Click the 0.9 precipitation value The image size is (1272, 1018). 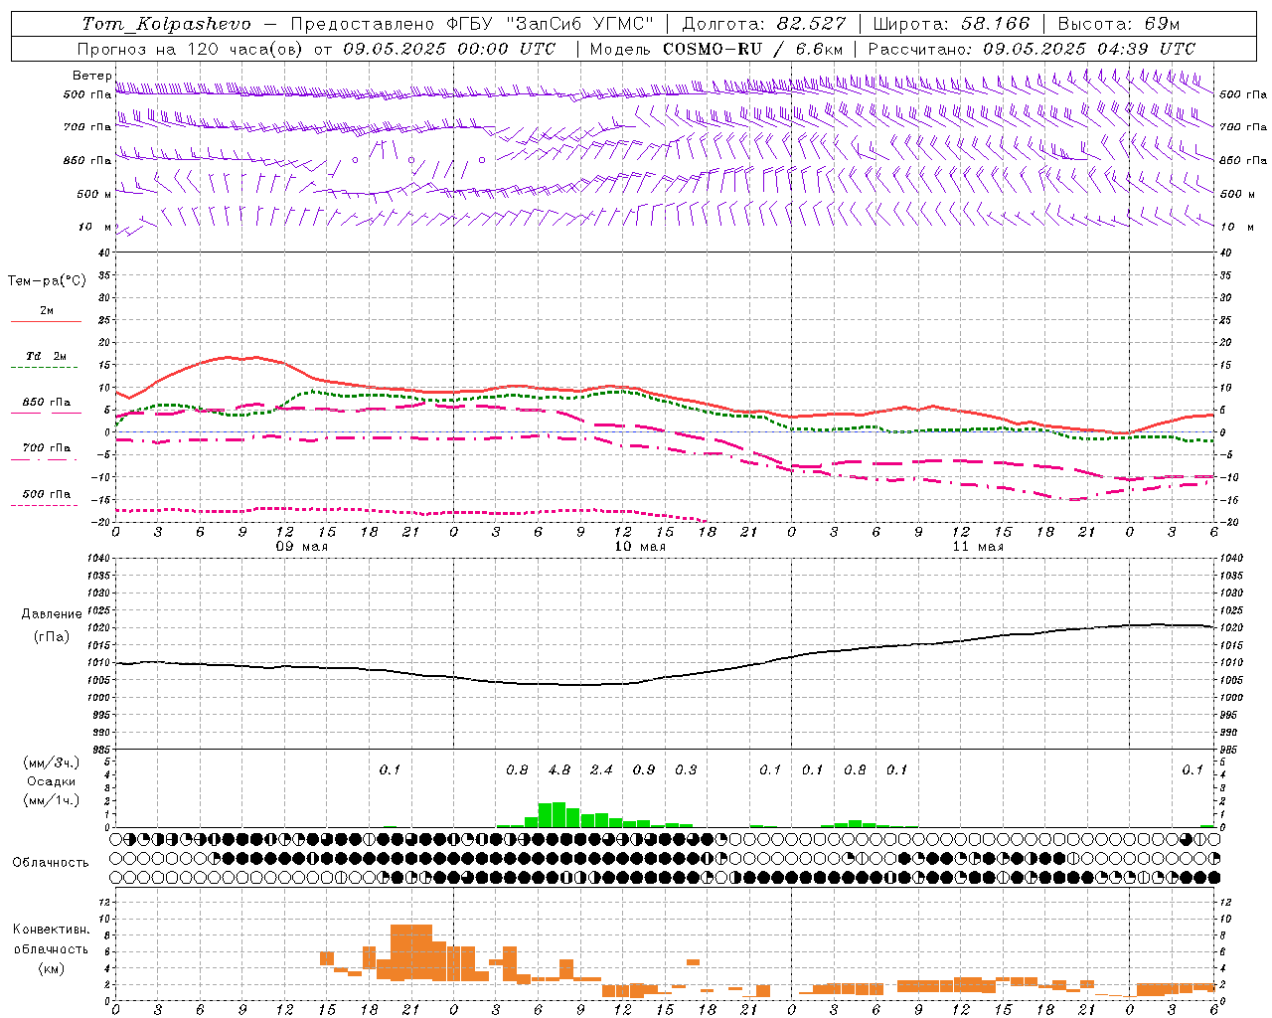click(x=644, y=769)
